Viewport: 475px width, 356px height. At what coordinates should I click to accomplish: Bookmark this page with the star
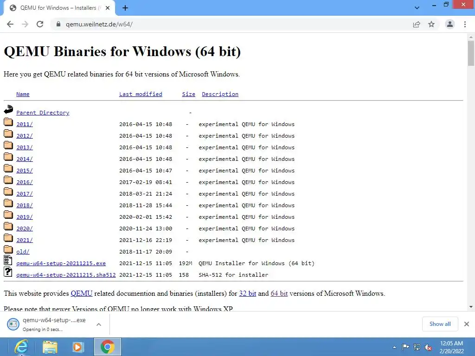point(431,24)
